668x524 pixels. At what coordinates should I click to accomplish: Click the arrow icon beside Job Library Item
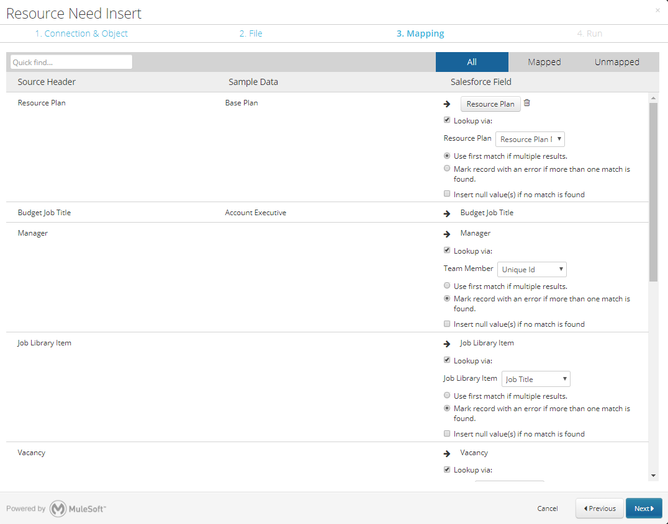click(x=446, y=344)
